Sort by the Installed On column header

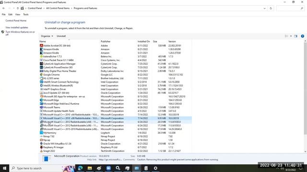[144, 42]
